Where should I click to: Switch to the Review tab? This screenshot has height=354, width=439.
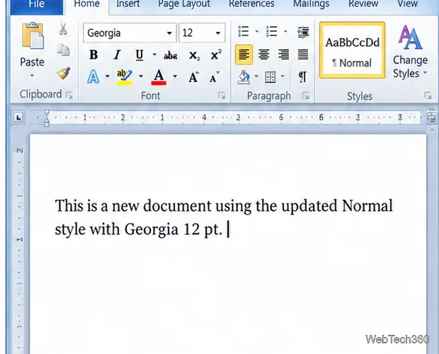pos(363,5)
